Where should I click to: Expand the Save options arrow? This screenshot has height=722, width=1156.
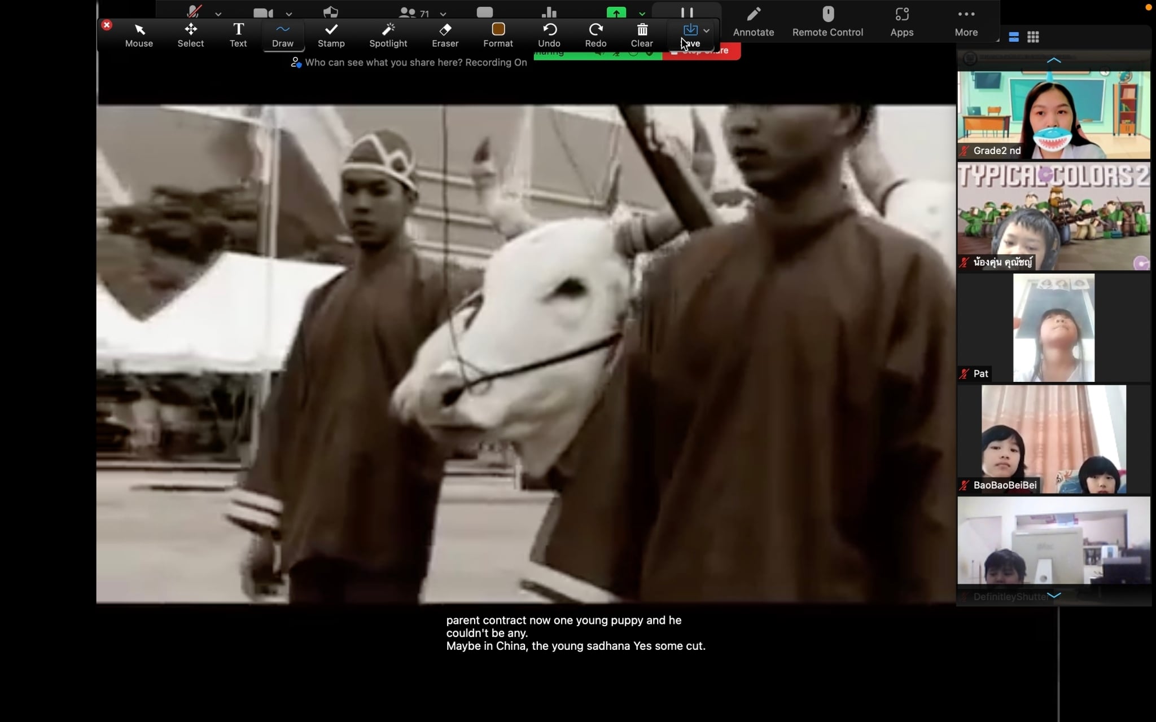click(706, 30)
